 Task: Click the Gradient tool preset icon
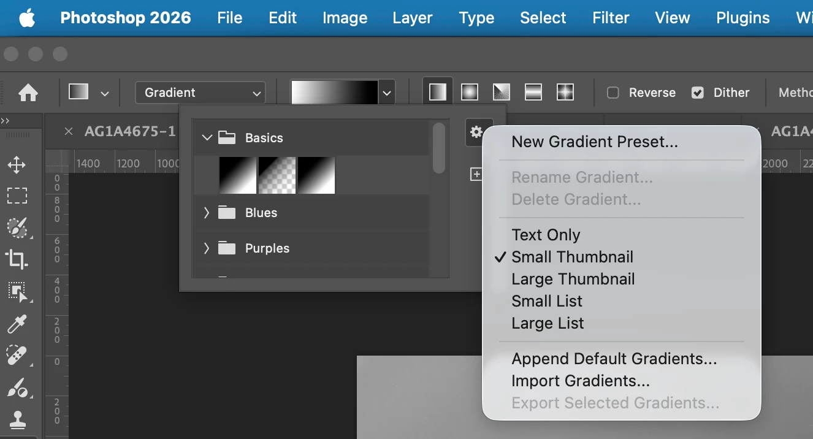[78, 93]
